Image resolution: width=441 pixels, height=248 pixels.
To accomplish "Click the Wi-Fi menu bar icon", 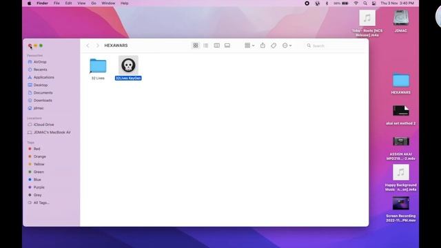I will (356, 3).
